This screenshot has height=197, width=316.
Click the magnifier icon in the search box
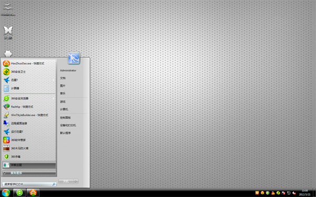pos(54,184)
